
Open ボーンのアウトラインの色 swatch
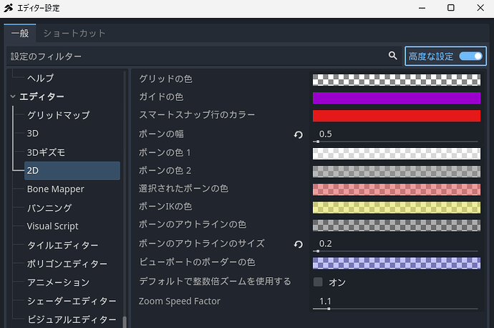click(397, 225)
